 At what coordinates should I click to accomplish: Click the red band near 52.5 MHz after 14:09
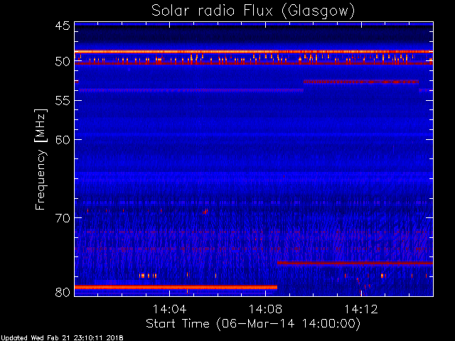coord(361,82)
